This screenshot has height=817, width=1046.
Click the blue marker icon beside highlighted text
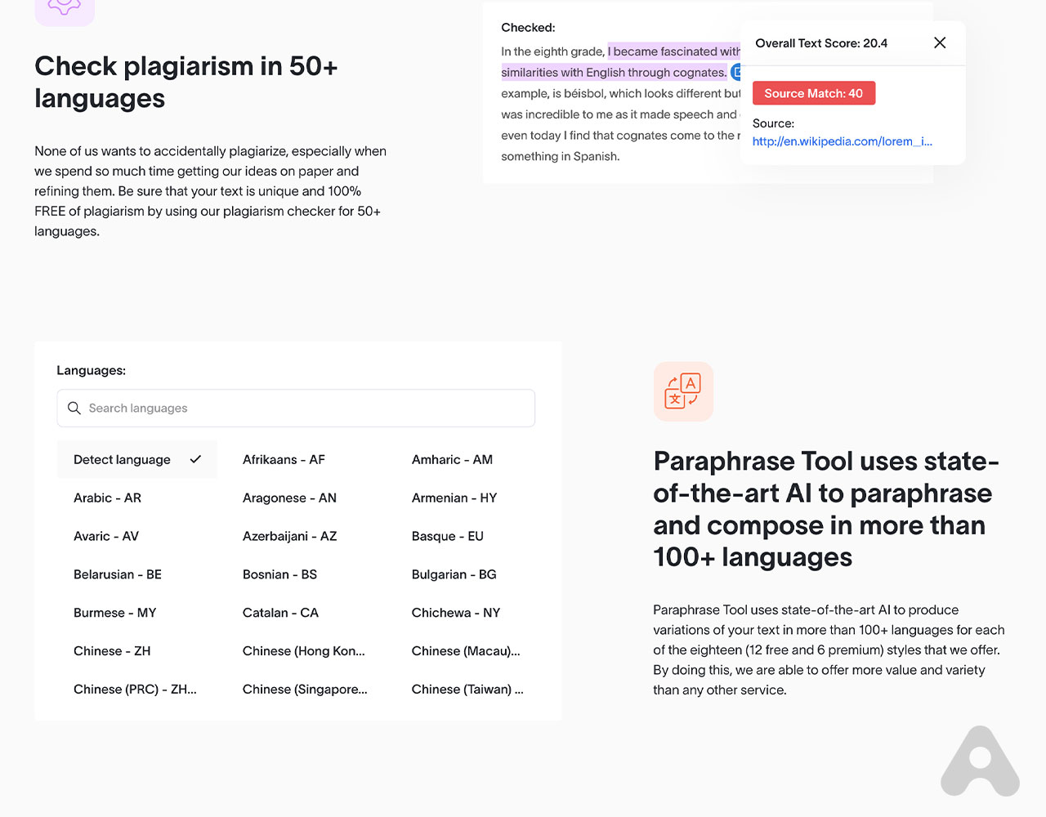click(735, 72)
